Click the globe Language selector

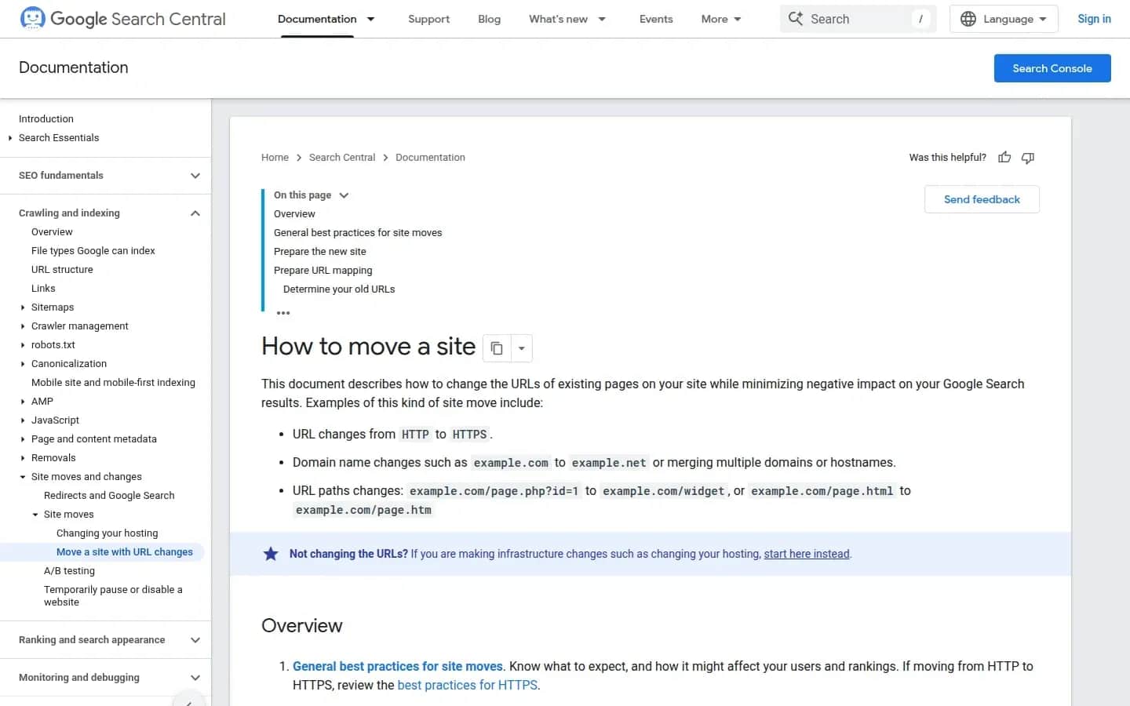1004,19
